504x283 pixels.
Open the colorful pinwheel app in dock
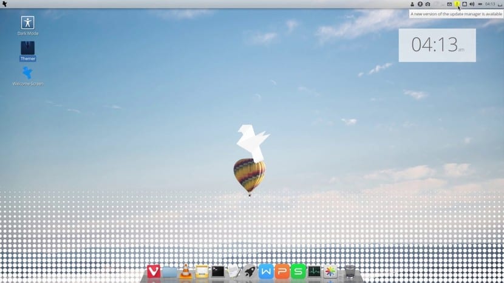[330, 272]
